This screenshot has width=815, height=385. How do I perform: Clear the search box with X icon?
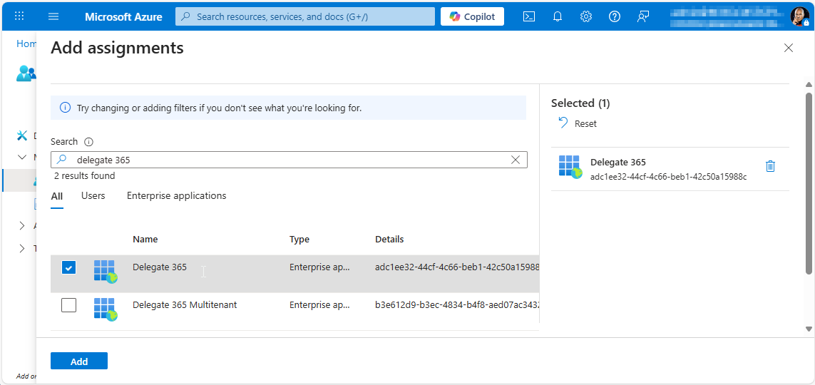click(516, 160)
